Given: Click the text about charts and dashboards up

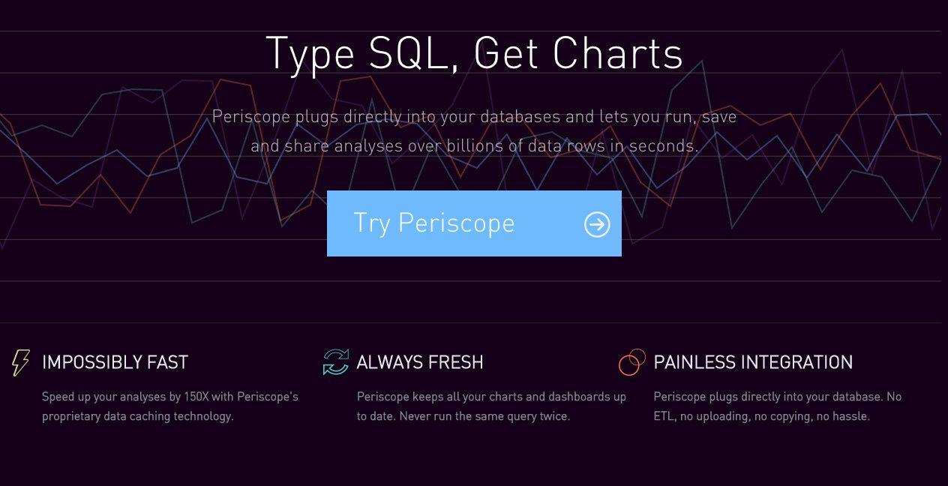Looking at the screenshot, I should [x=491, y=396].
